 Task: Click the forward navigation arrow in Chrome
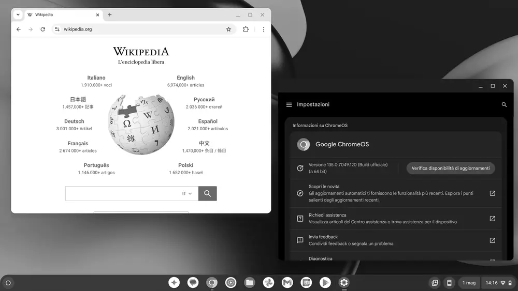tap(31, 29)
